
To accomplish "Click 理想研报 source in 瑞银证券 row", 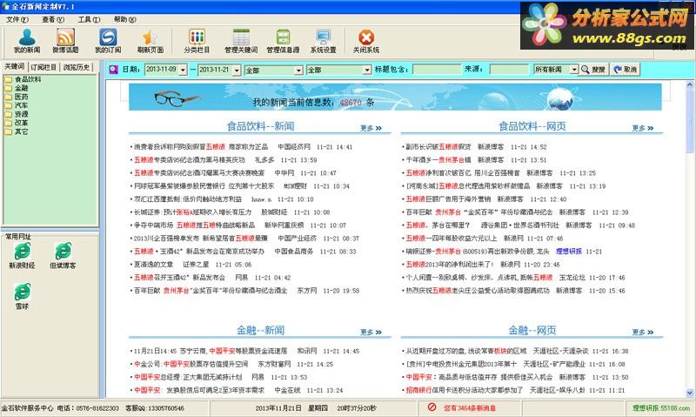I will pyautogui.click(x=569, y=252).
